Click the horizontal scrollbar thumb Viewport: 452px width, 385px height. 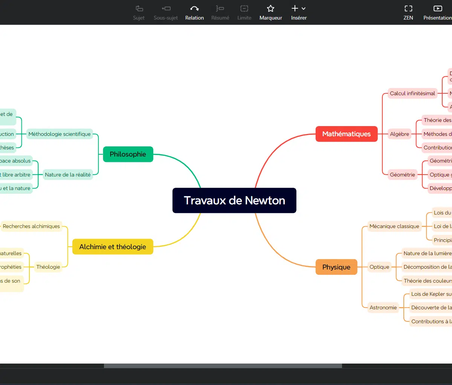tap(223, 366)
